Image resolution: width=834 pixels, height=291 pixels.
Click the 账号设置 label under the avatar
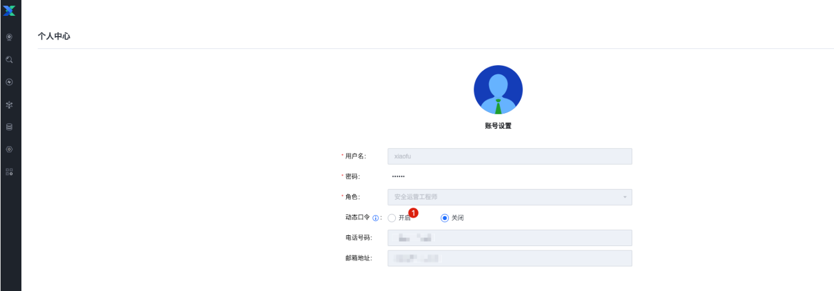pos(498,126)
